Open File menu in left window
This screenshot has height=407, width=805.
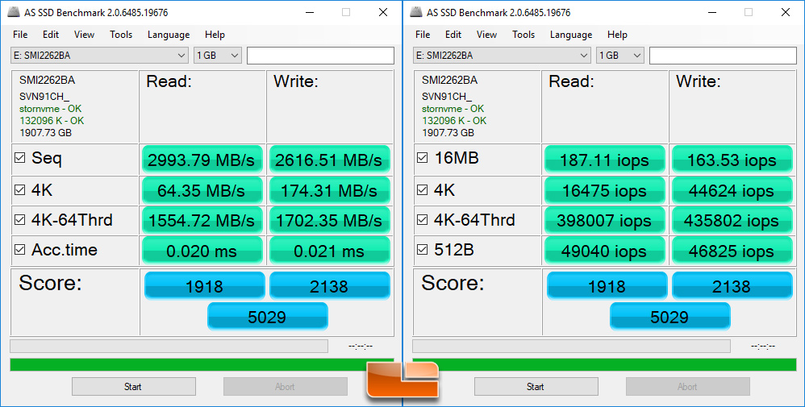tap(20, 35)
